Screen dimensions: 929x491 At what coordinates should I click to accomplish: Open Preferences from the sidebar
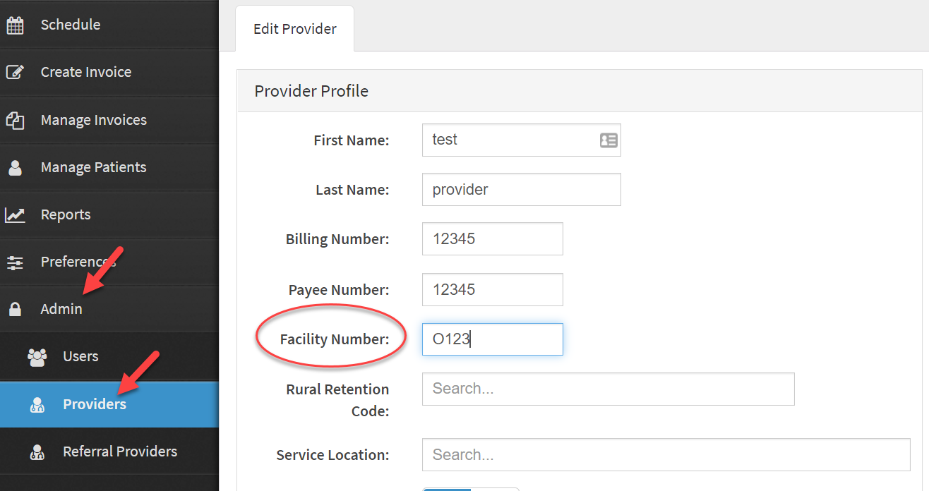tap(109, 262)
